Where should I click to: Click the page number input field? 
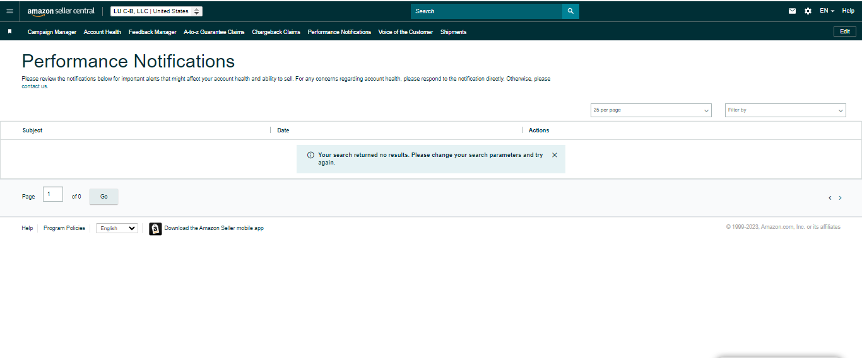point(53,194)
